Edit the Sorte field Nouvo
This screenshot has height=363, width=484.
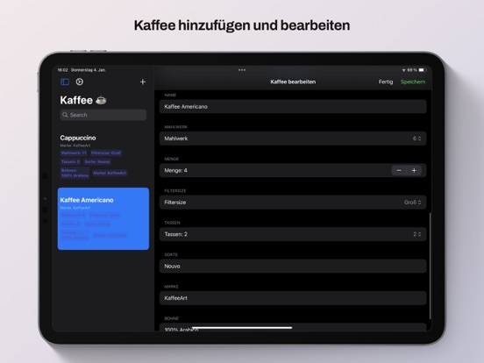[x=293, y=266]
